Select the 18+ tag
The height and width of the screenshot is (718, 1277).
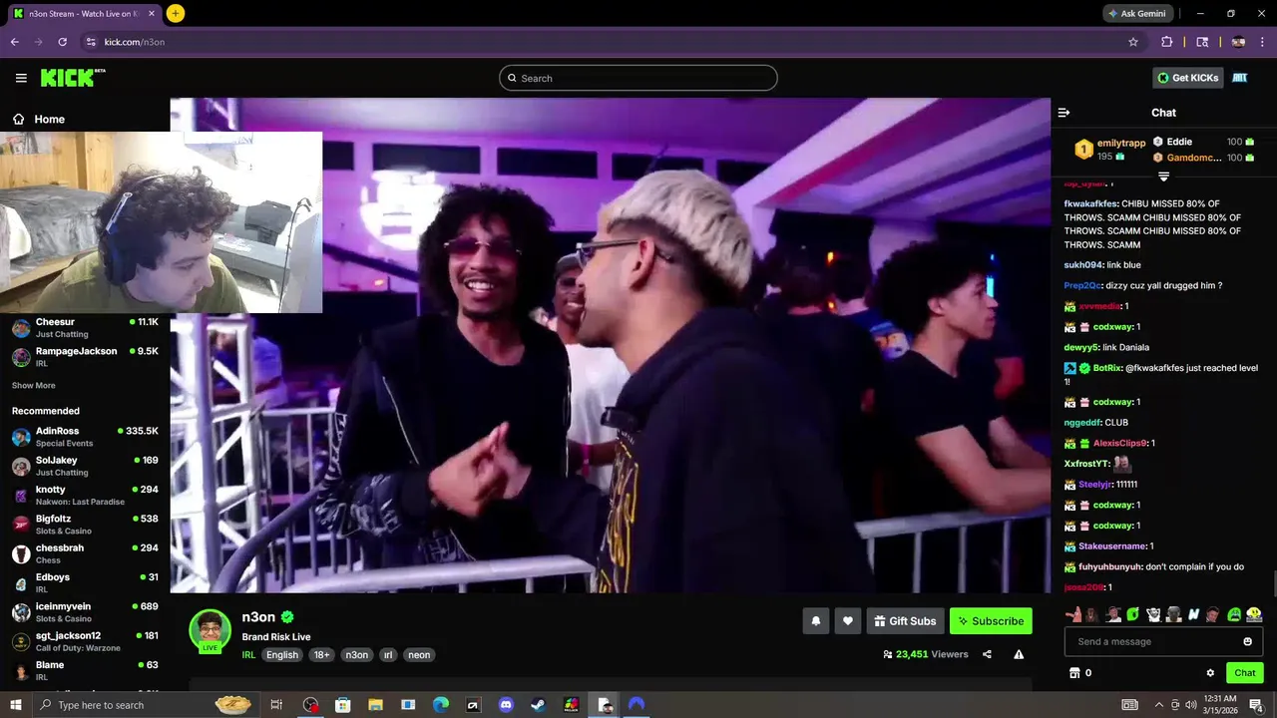[321, 655]
